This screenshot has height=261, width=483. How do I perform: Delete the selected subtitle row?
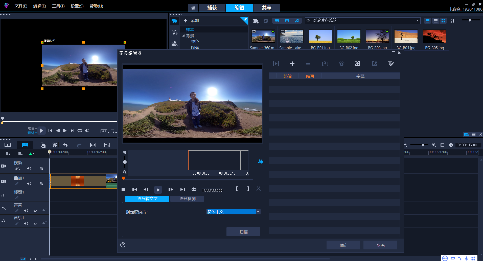click(308, 63)
